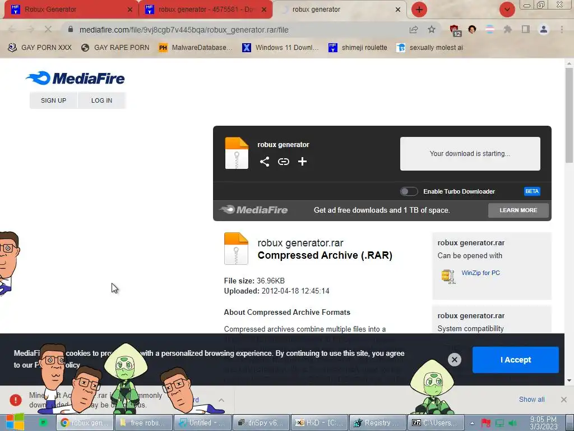The height and width of the screenshot is (431, 574).
Task: Click the Your download is starting box
Action: click(470, 154)
